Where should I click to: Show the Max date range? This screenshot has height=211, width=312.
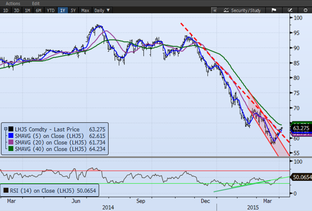[85, 10]
